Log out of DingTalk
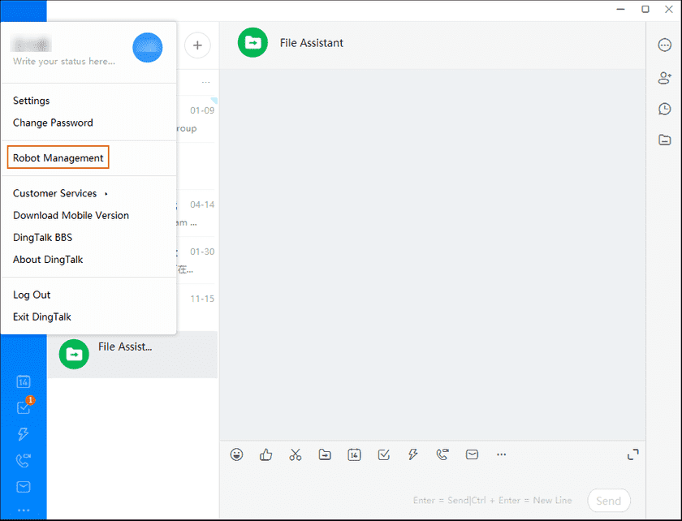Screen dimensions: 682x521 (32, 294)
